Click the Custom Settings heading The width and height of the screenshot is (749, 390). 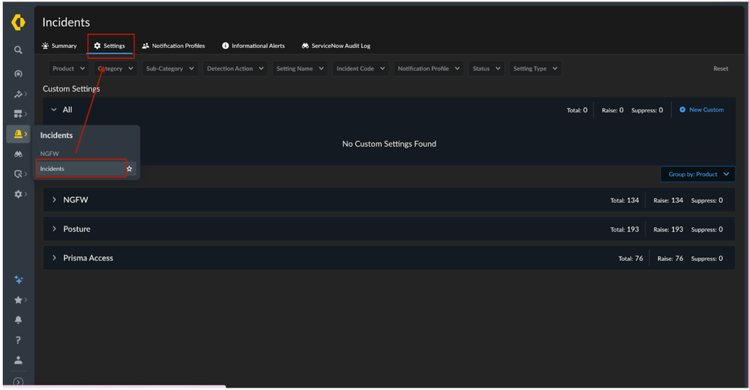click(x=71, y=88)
